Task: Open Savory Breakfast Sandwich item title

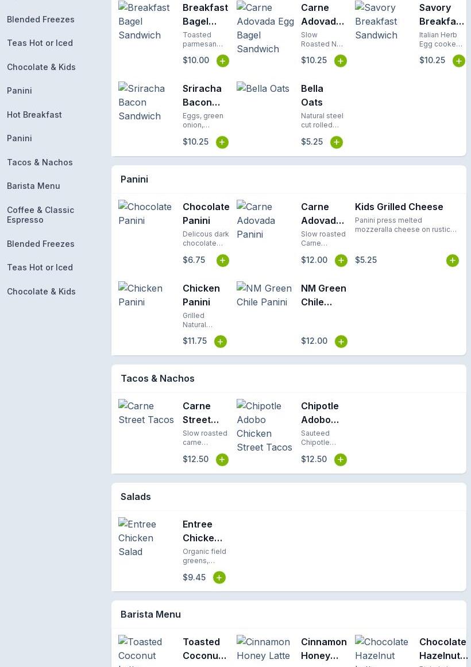Action: 441,14
